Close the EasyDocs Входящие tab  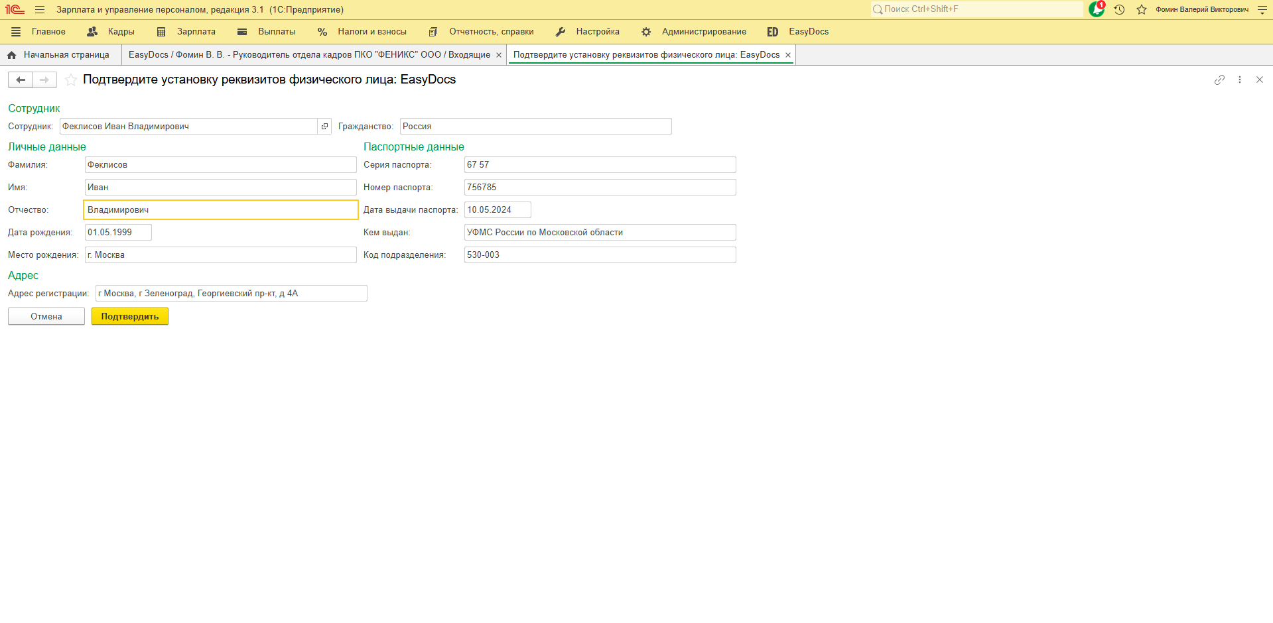coord(499,55)
